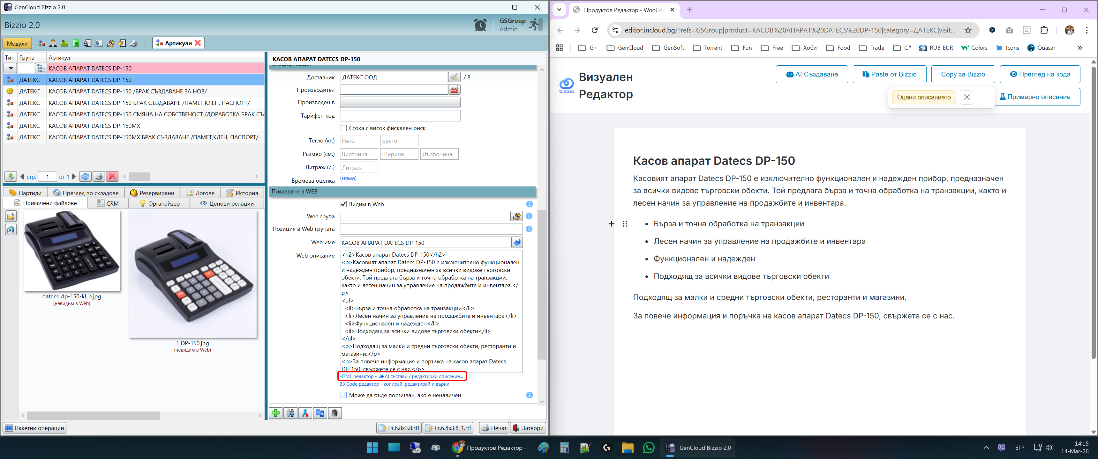This screenshot has height=459, width=1098.
Task: Click the supplier picker icon beside ДАТЕКС ООД
Action: 455,77
